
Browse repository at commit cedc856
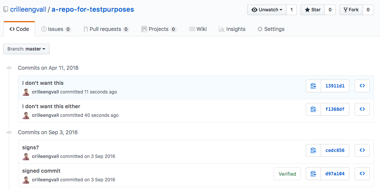(362, 150)
